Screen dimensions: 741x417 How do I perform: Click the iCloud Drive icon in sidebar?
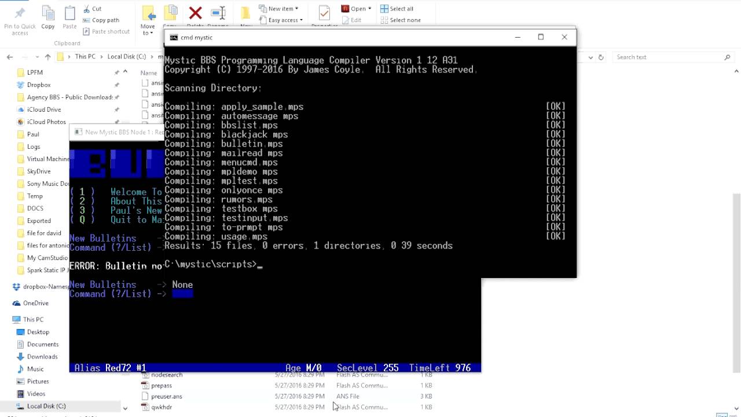point(21,109)
